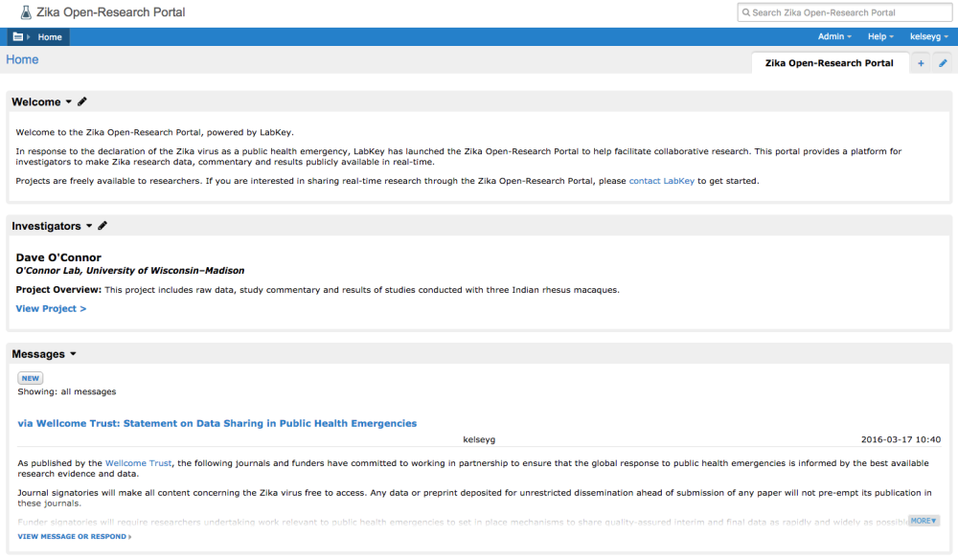
Task: Open the Welcome section dropdown arrow
Action: [68, 101]
